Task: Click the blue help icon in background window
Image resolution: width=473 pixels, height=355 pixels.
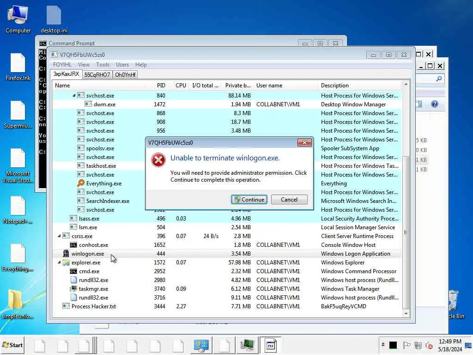Action: coord(434,104)
